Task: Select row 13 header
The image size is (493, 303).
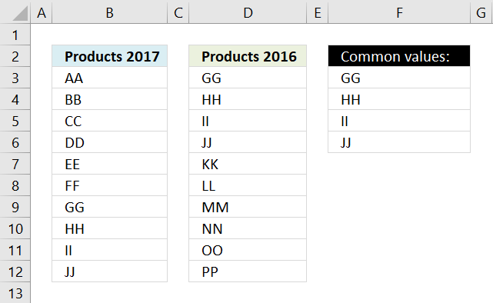Action: 15,293
